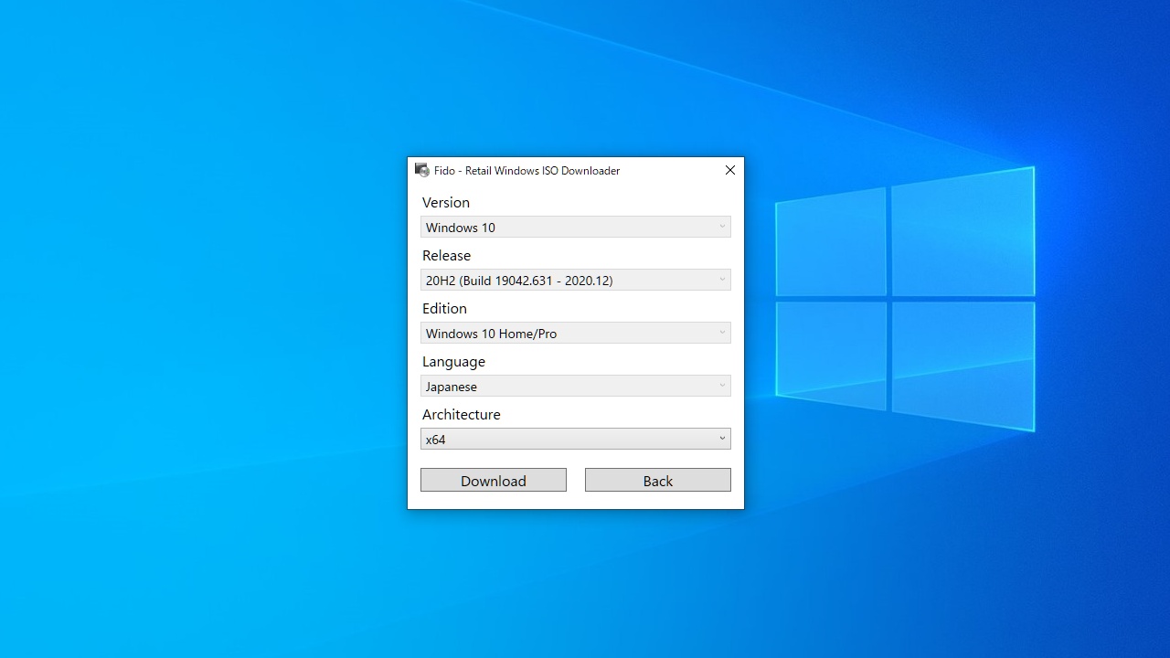Viewport: 1170px width, 658px height.
Task: Click the Language label text
Action: (x=453, y=362)
